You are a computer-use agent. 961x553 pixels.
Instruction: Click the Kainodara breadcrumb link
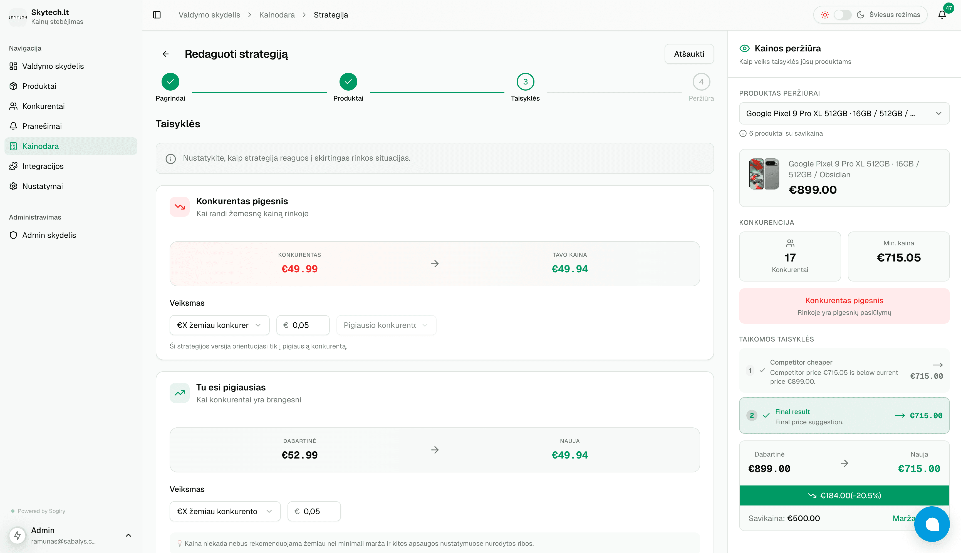tap(277, 15)
